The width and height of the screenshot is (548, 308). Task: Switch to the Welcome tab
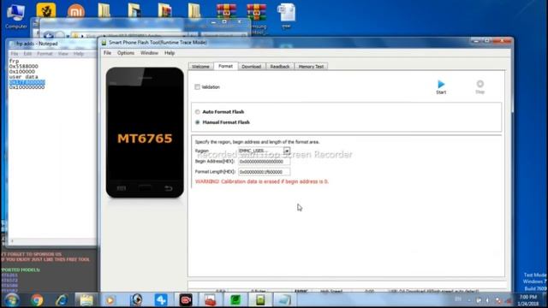[x=200, y=67]
